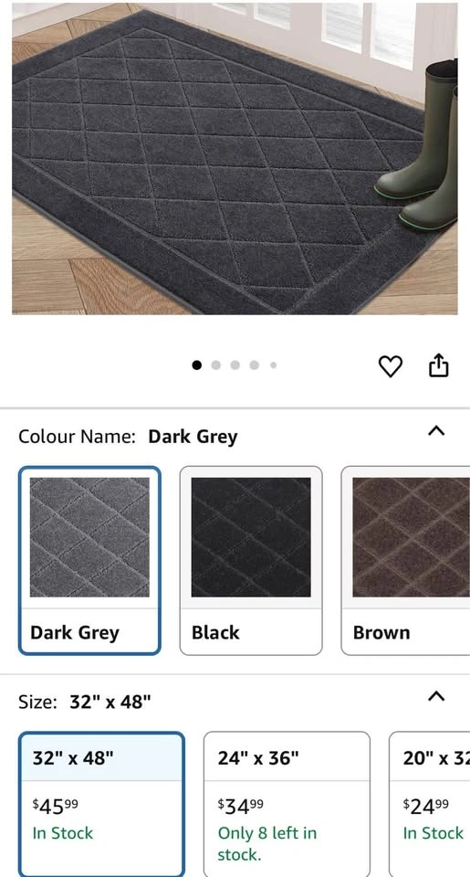Tap the $34.99 price in 24" x 36" card
470x877 pixels.
pos(240,806)
